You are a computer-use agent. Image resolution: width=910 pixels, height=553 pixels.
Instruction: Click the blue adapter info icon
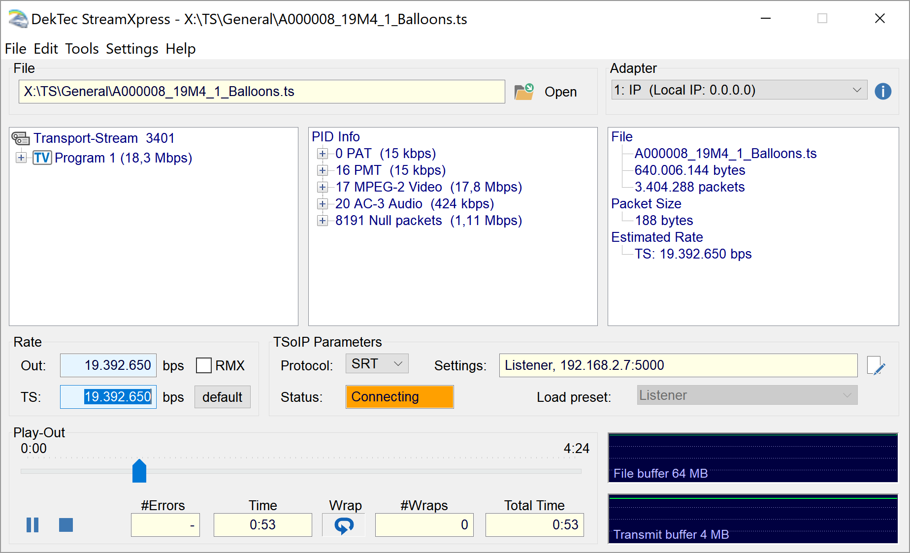(x=882, y=91)
